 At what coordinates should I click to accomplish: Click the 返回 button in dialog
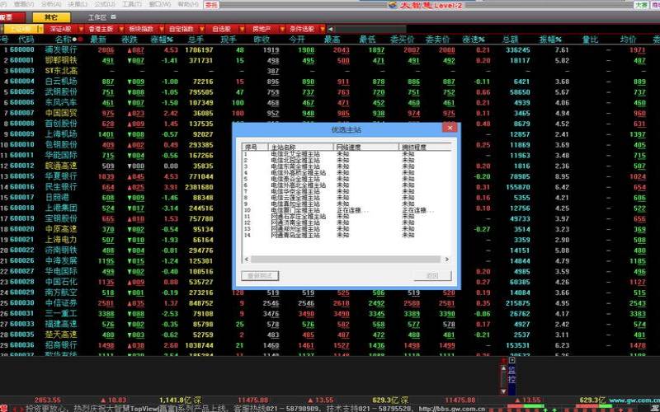click(x=431, y=275)
